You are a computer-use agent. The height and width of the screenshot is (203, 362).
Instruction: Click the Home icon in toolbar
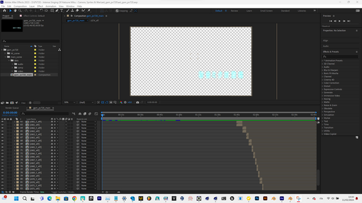5,11
